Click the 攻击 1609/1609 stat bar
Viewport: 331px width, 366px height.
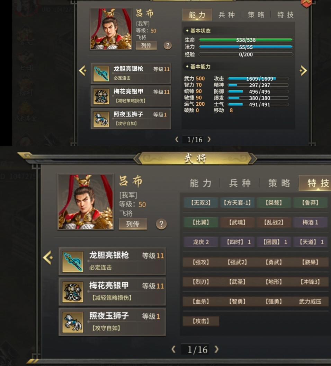pyautogui.click(x=259, y=79)
